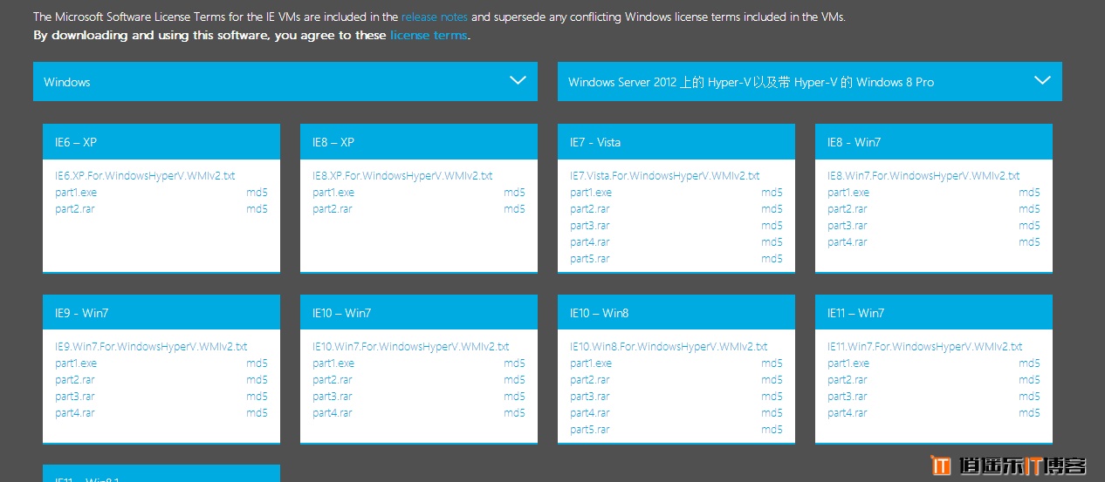Select the IE11 – Win7 card header

[x=934, y=313]
